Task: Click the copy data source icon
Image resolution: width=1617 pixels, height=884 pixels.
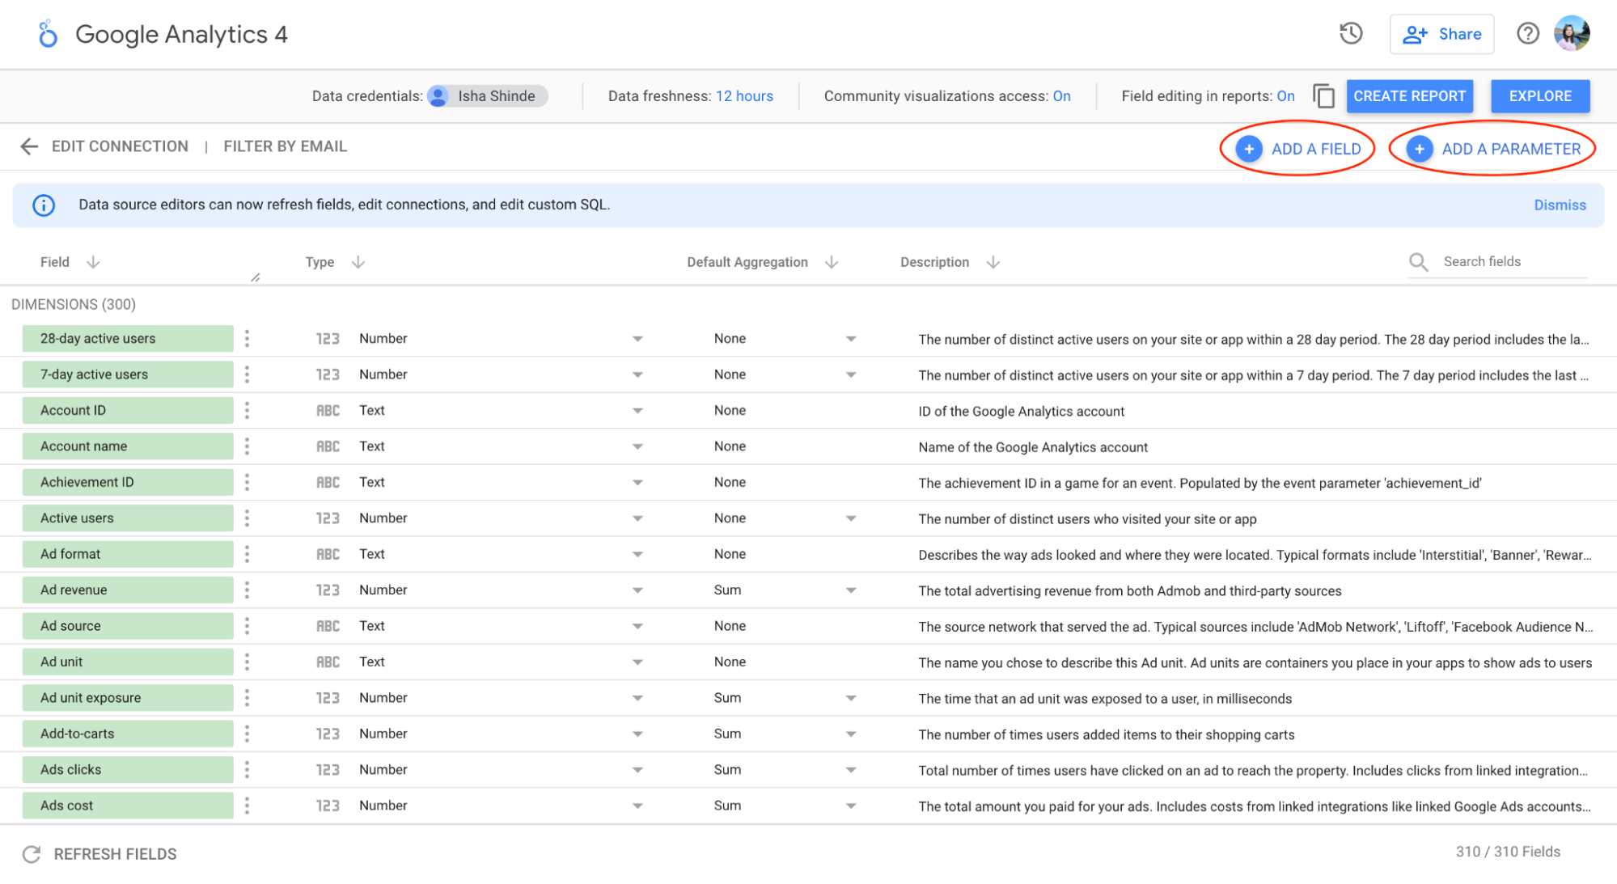Action: 1323,96
